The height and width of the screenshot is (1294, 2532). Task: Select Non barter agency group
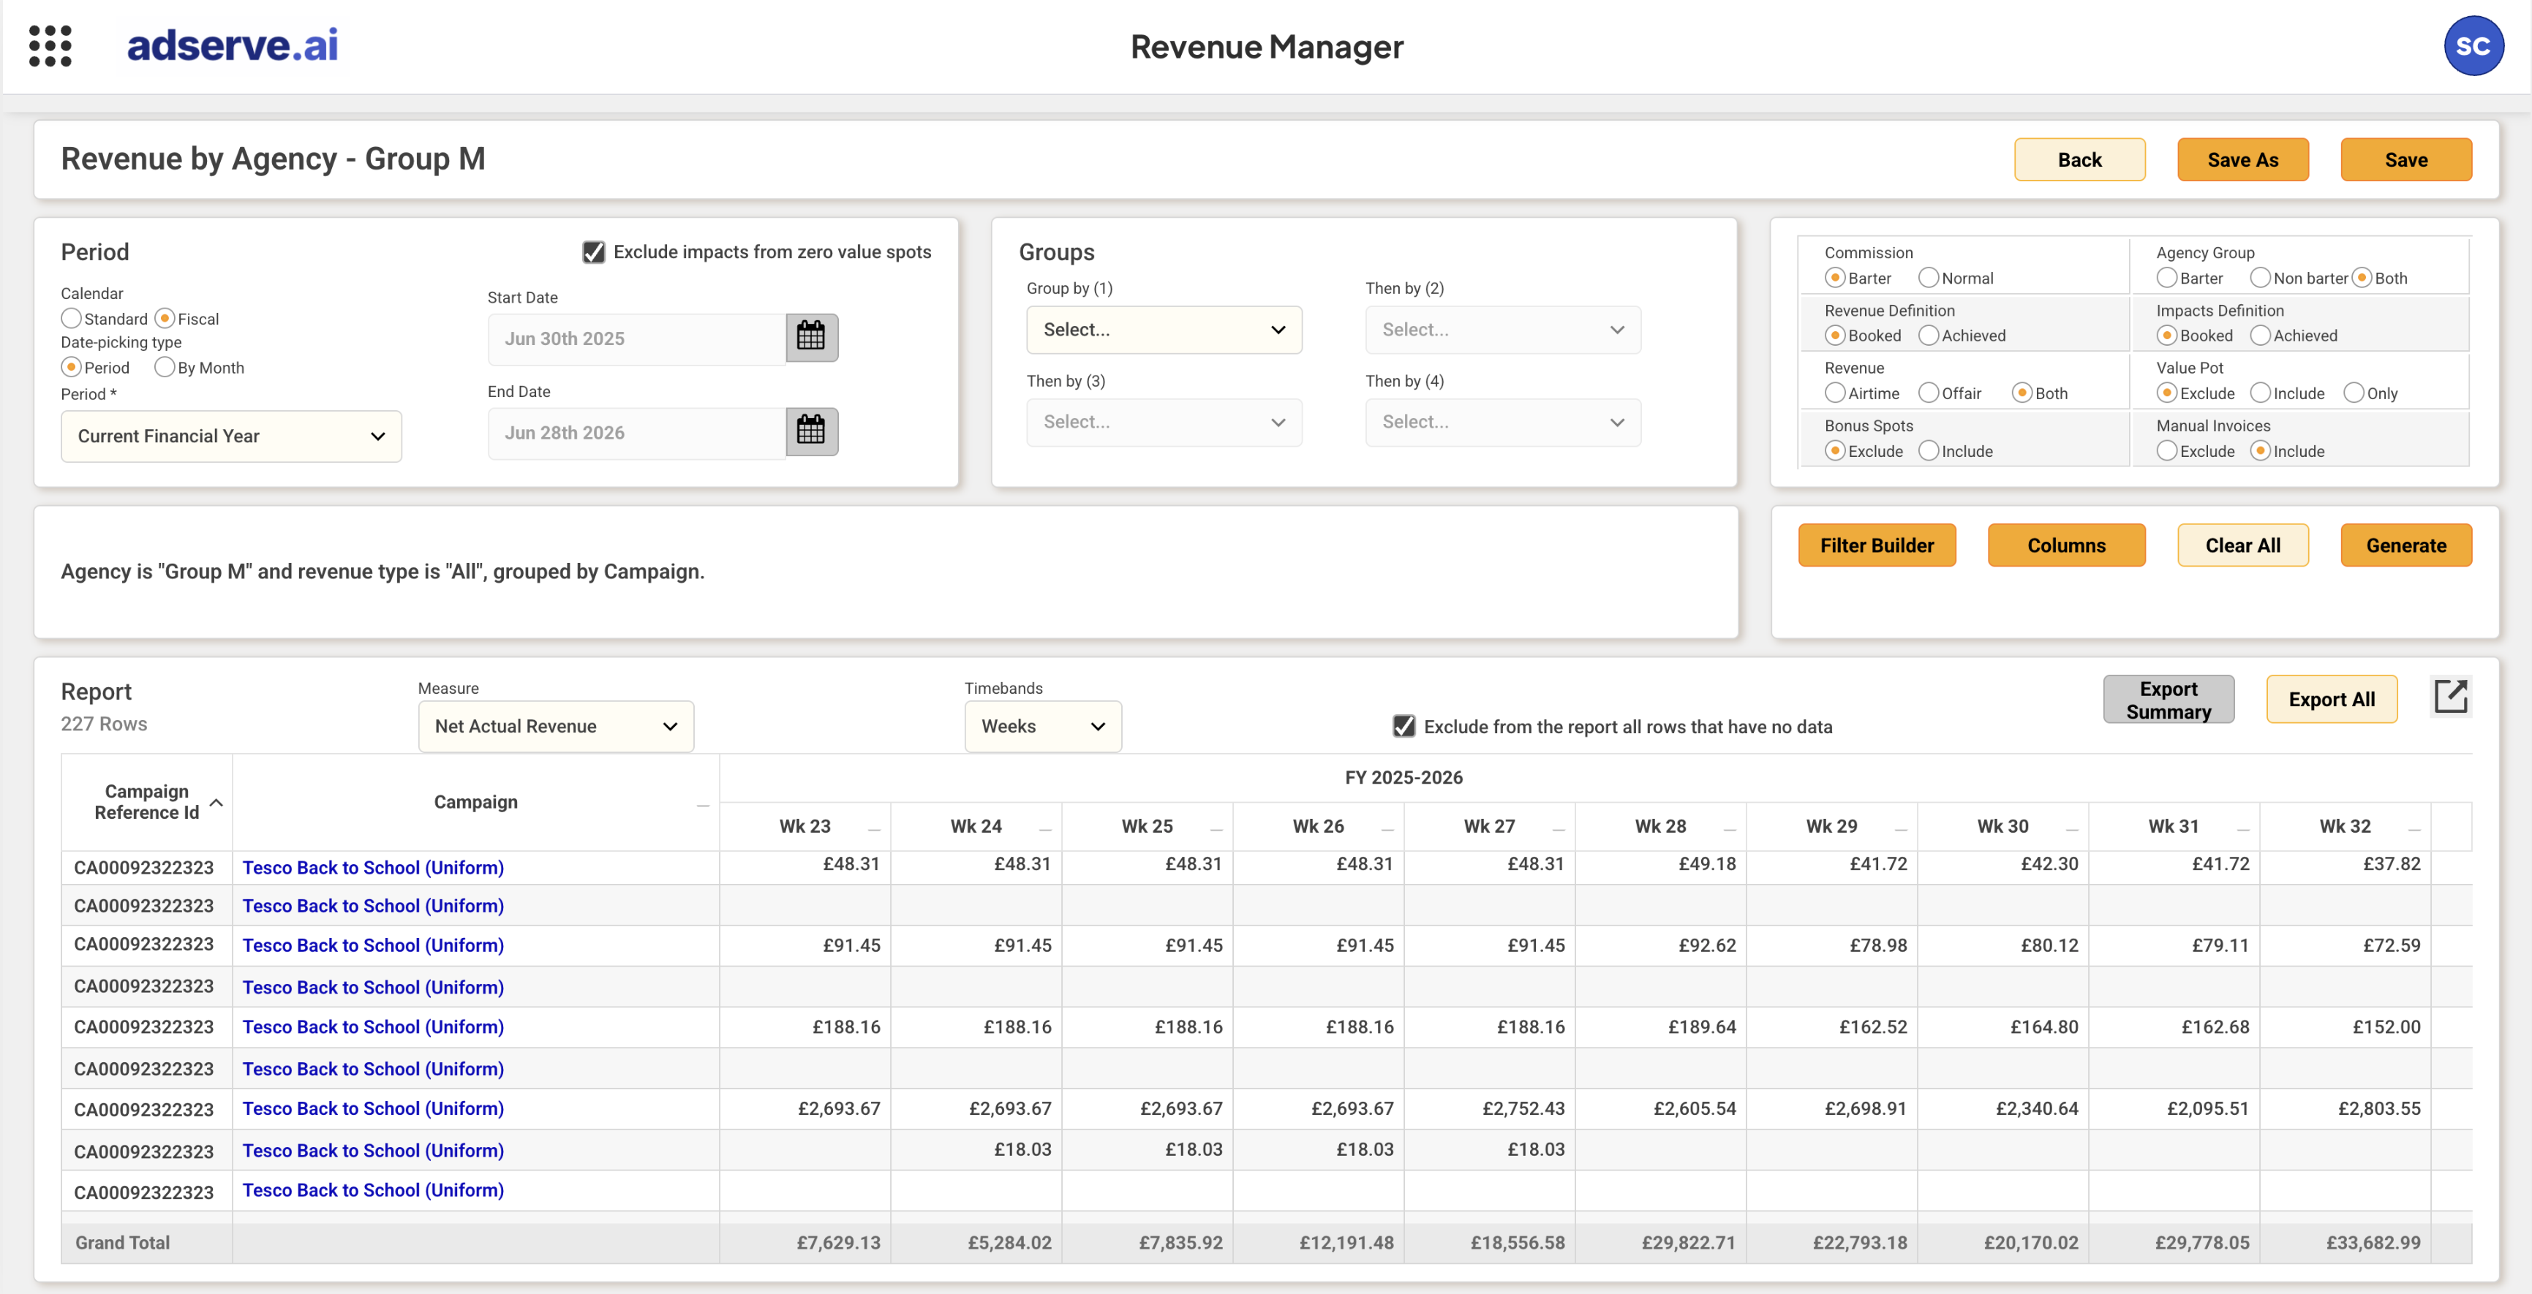(x=2260, y=277)
